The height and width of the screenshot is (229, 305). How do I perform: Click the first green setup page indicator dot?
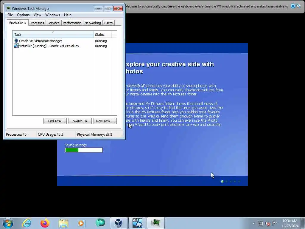[x=222, y=182]
